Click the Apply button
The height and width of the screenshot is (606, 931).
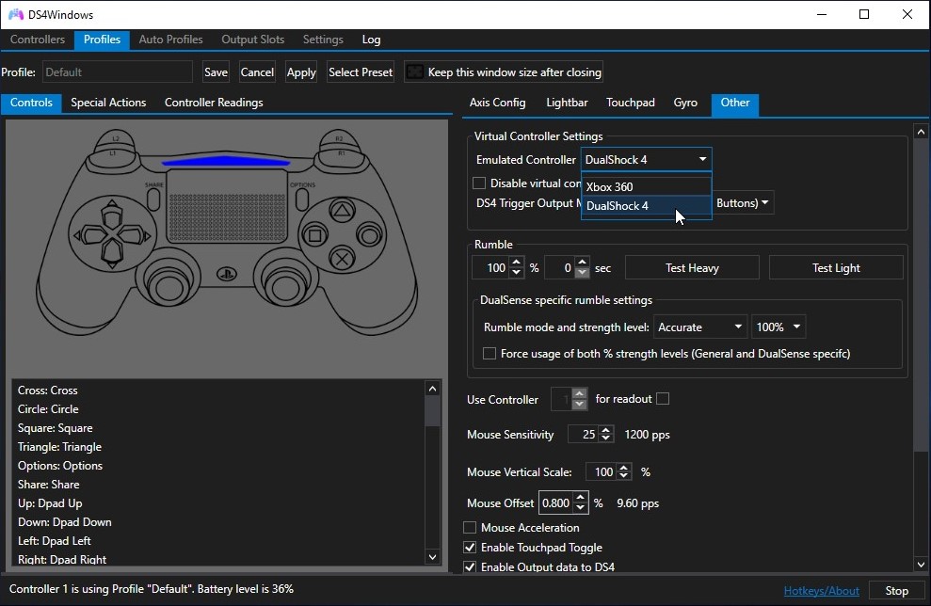click(x=301, y=72)
